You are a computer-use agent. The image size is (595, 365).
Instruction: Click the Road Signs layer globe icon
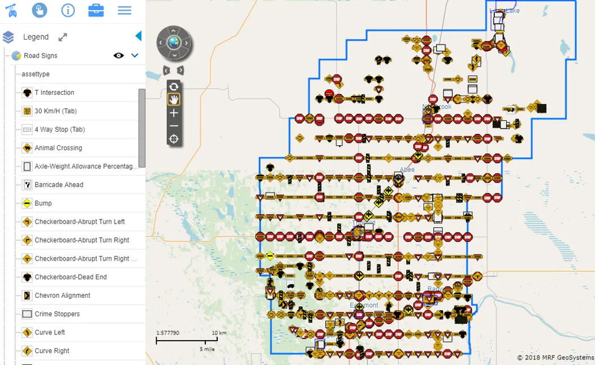pos(16,56)
